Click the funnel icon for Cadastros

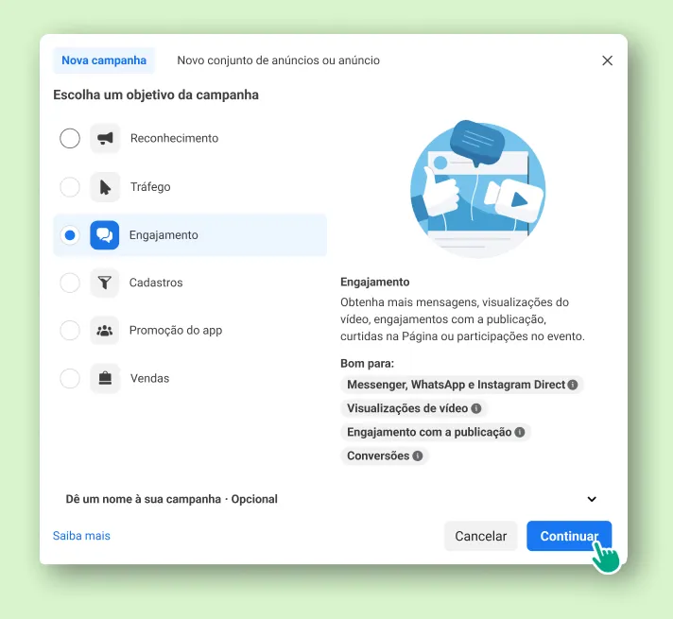pyautogui.click(x=104, y=283)
